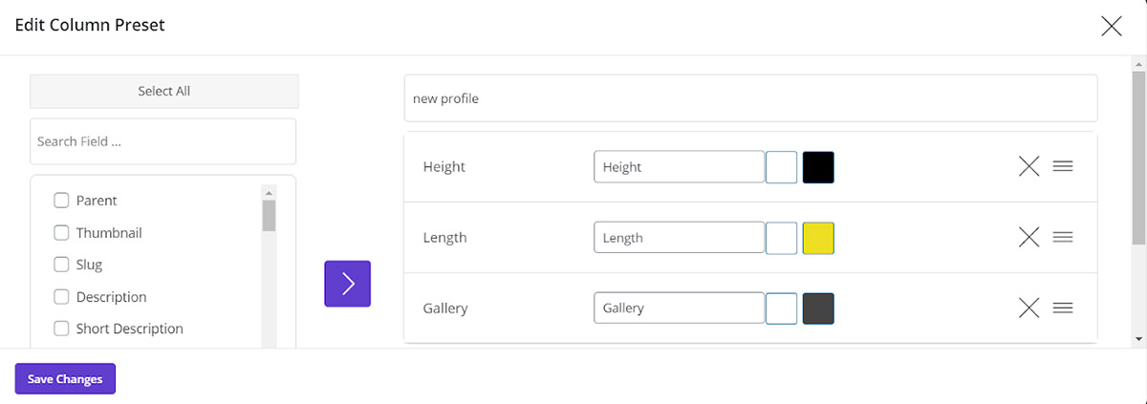1147x404 pixels.
Task: Click the Gallery row reorder handle
Action: tap(1062, 308)
